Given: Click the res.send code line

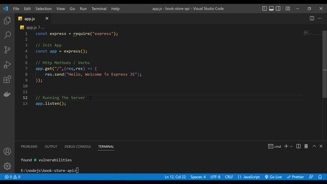Looking at the screenshot, I should coord(93,75).
